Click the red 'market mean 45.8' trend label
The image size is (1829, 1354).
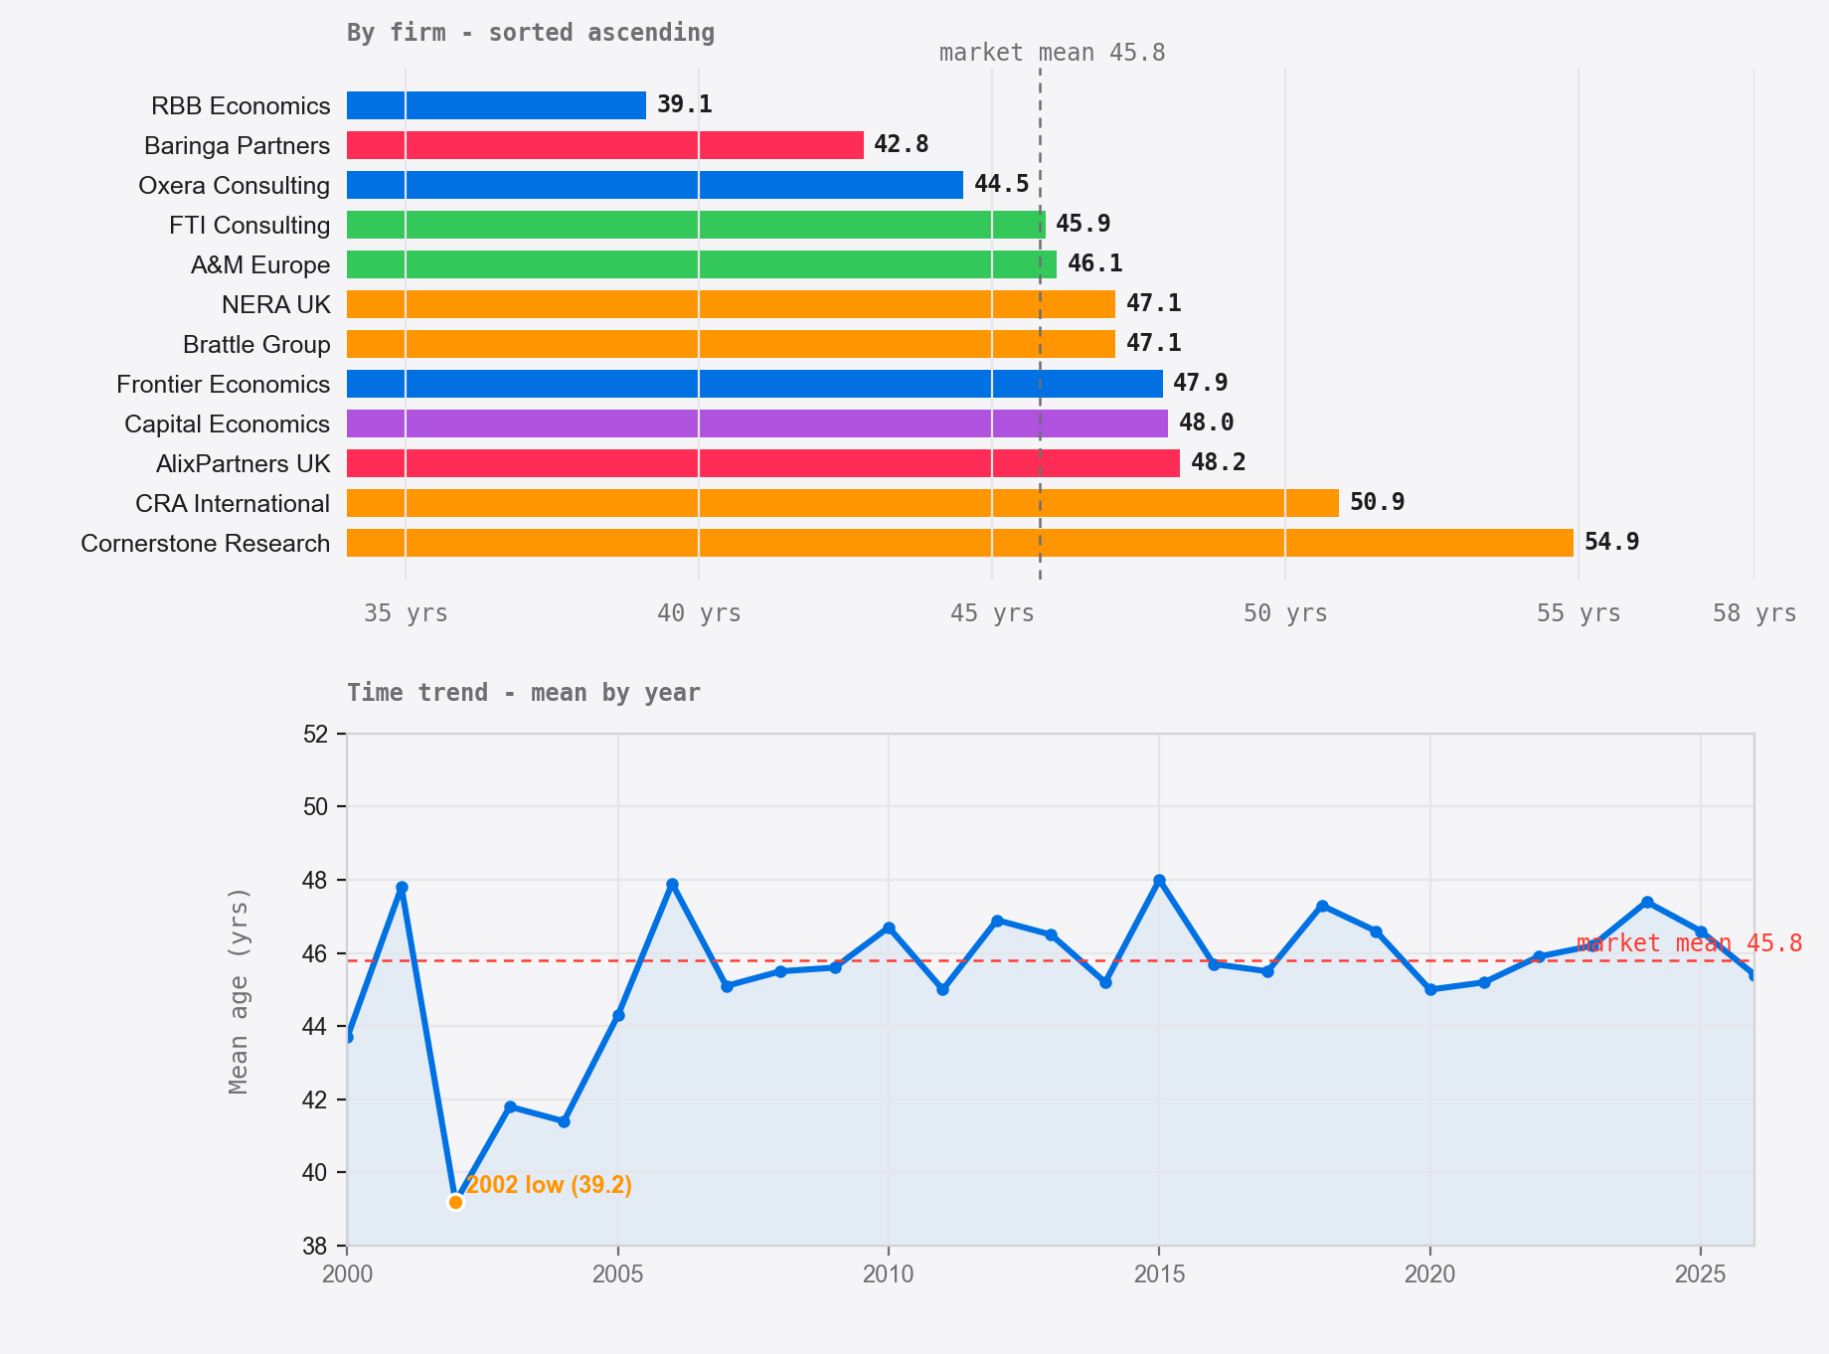tap(1690, 943)
